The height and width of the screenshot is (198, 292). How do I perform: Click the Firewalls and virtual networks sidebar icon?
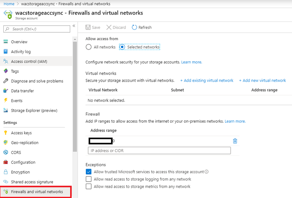[x=6, y=191]
